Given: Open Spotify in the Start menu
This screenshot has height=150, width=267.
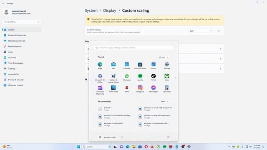Looking at the screenshot, I should click(140, 77).
